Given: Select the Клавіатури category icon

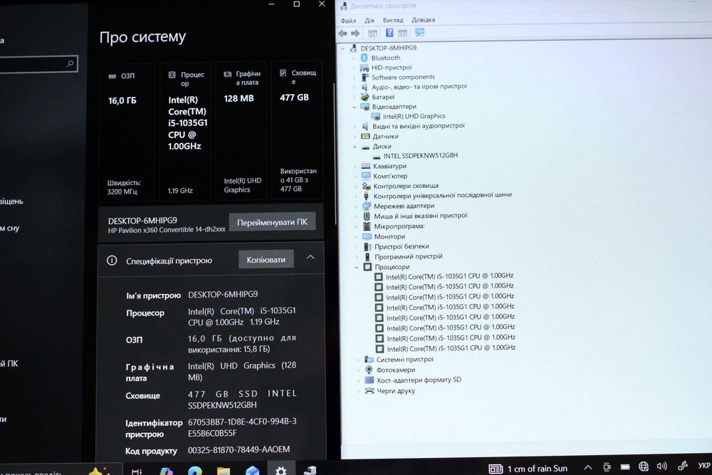Looking at the screenshot, I should 366,166.
